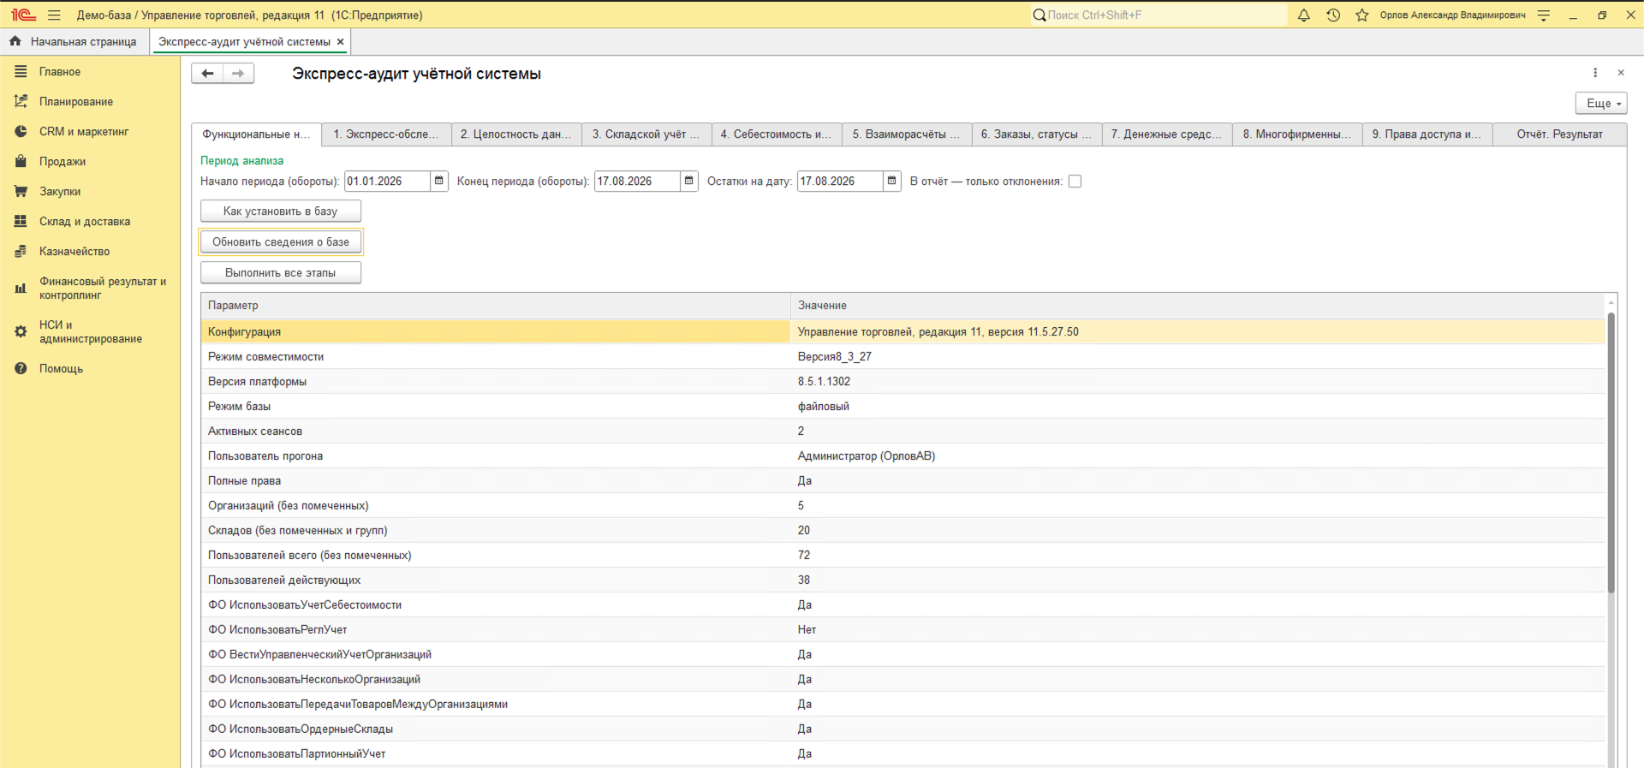This screenshot has height=768, width=1644.
Task: Open the 4. Себестоимость tab
Action: [x=777, y=134]
